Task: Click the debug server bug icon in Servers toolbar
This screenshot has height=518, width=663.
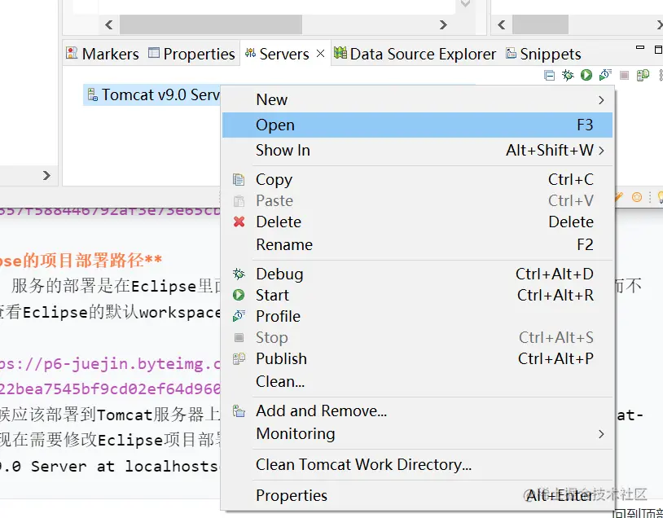Action: point(569,75)
